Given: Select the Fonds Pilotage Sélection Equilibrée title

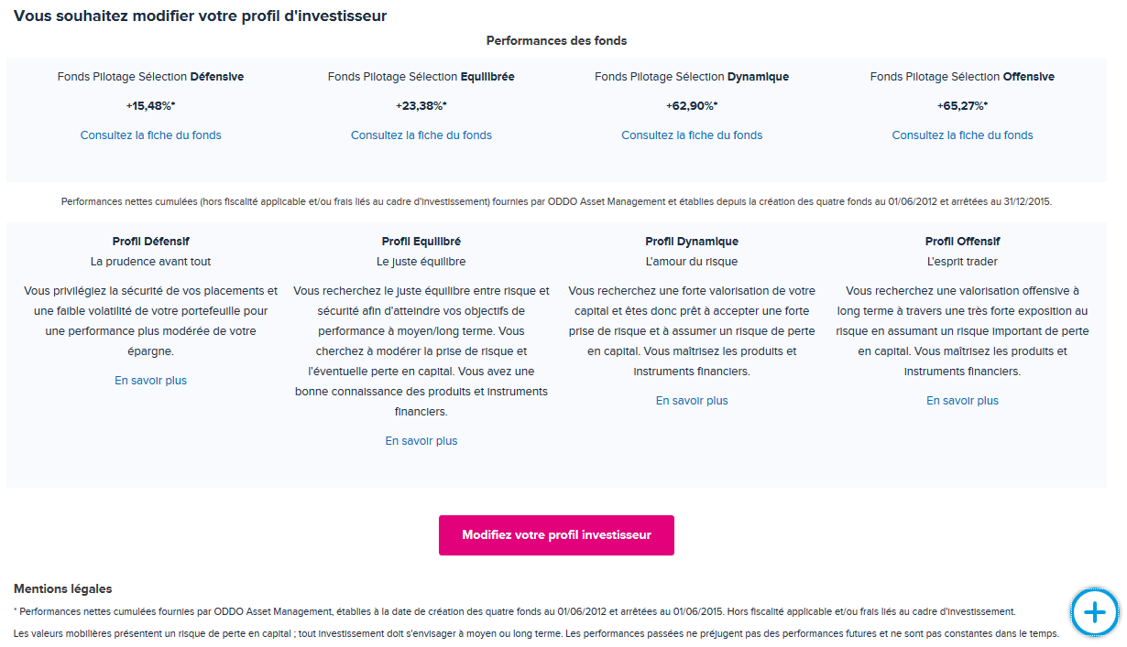Looking at the screenshot, I should pyautogui.click(x=421, y=77).
